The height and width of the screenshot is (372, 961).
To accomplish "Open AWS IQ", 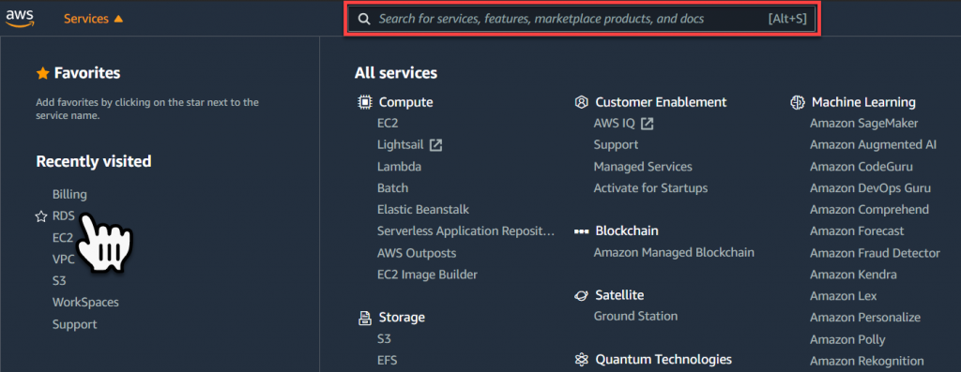I will click(614, 123).
